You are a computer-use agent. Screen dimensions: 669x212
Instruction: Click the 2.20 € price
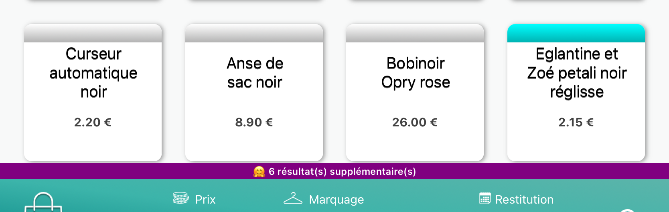coord(93,122)
